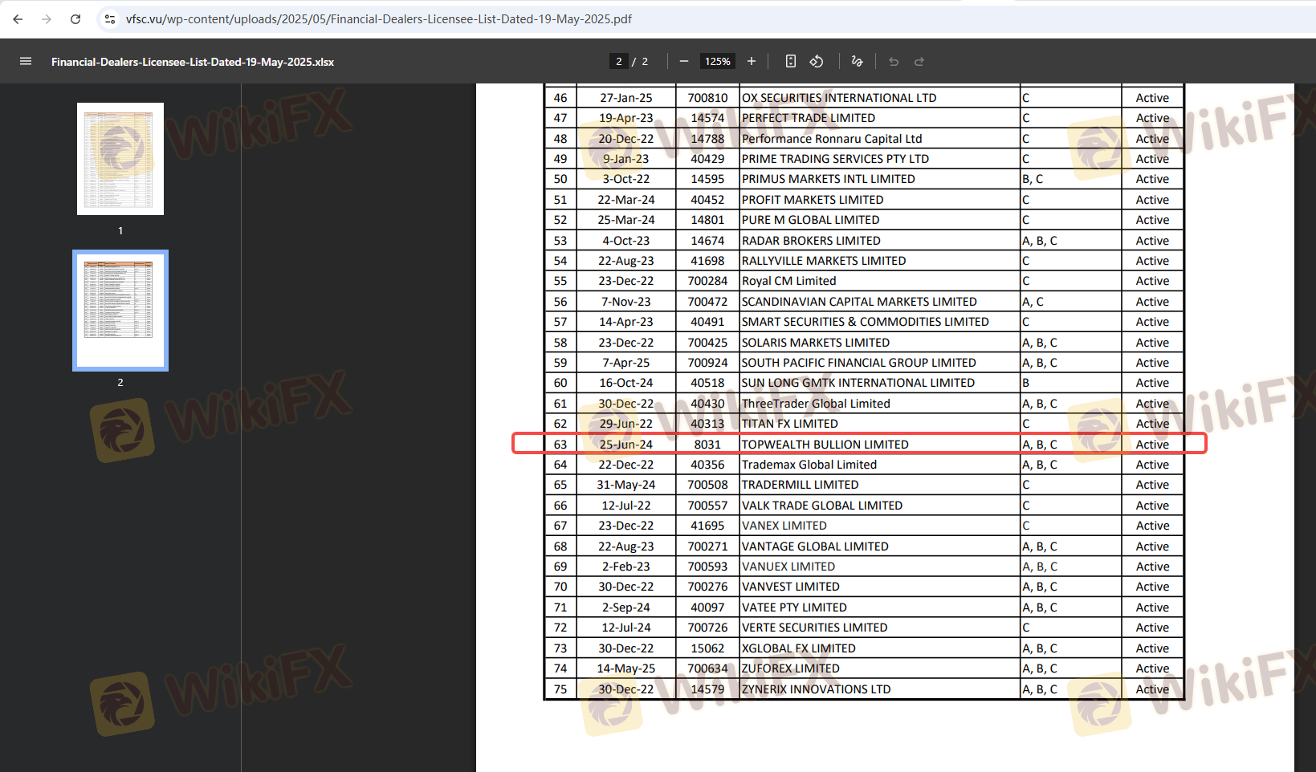The height and width of the screenshot is (772, 1316).
Task: Reload the page with browser refresh icon
Action: (75, 19)
